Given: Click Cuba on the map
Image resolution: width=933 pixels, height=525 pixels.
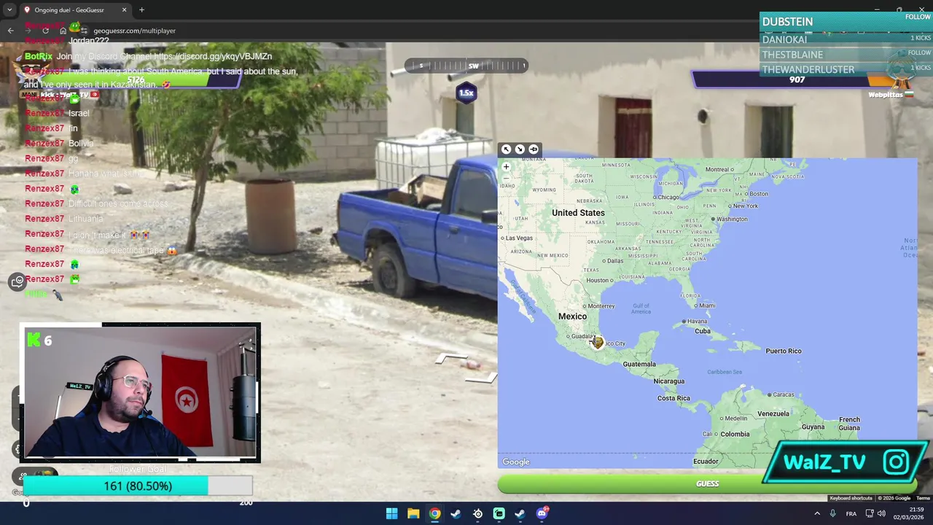Looking at the screenshot, I should pyautogui.click(x=703, y=331).
